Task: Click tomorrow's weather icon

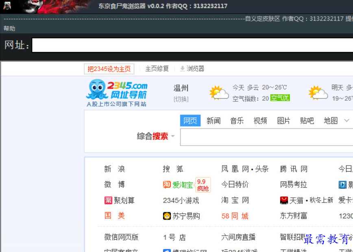Action: 318,93
